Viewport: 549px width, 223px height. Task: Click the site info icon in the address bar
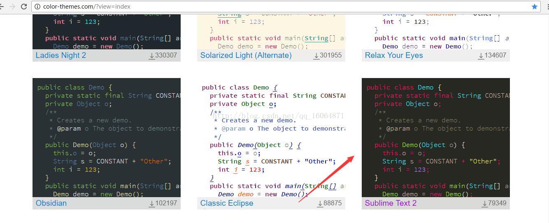click(x=37, y=7)
